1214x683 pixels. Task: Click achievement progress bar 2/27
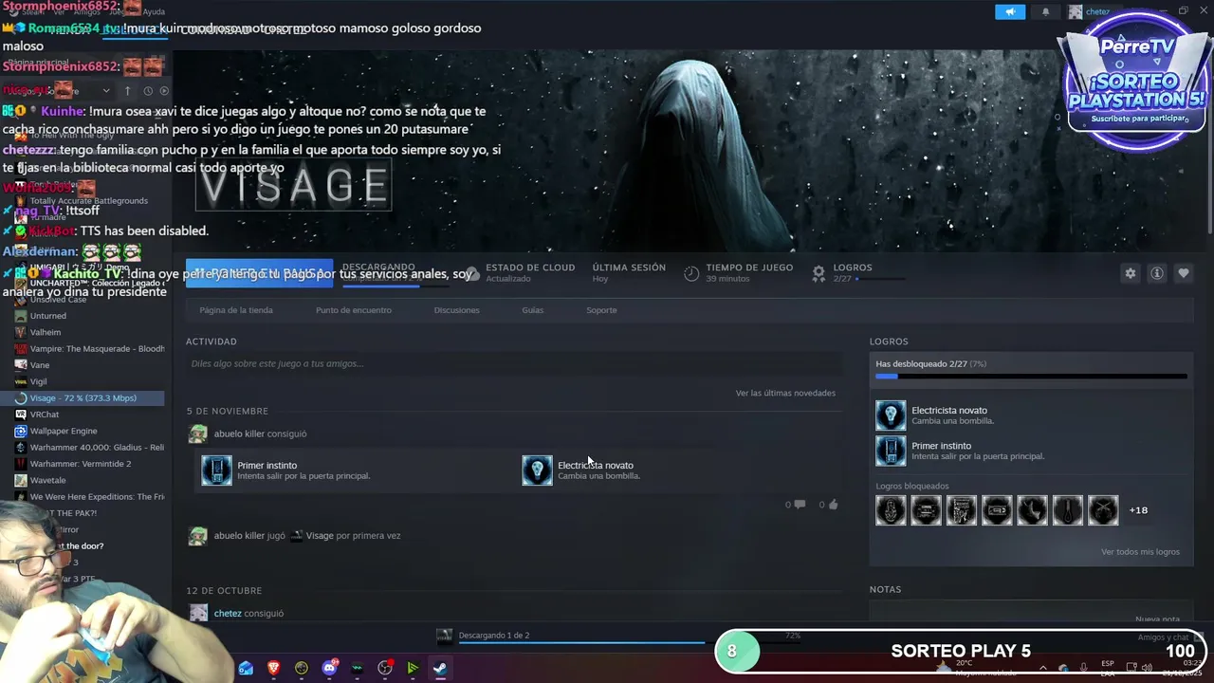(x=1031, y=377)
